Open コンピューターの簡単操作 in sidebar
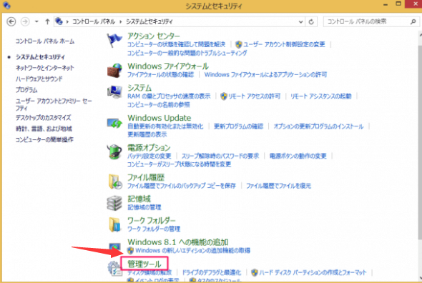422x283 pixels. click(44, 139)
